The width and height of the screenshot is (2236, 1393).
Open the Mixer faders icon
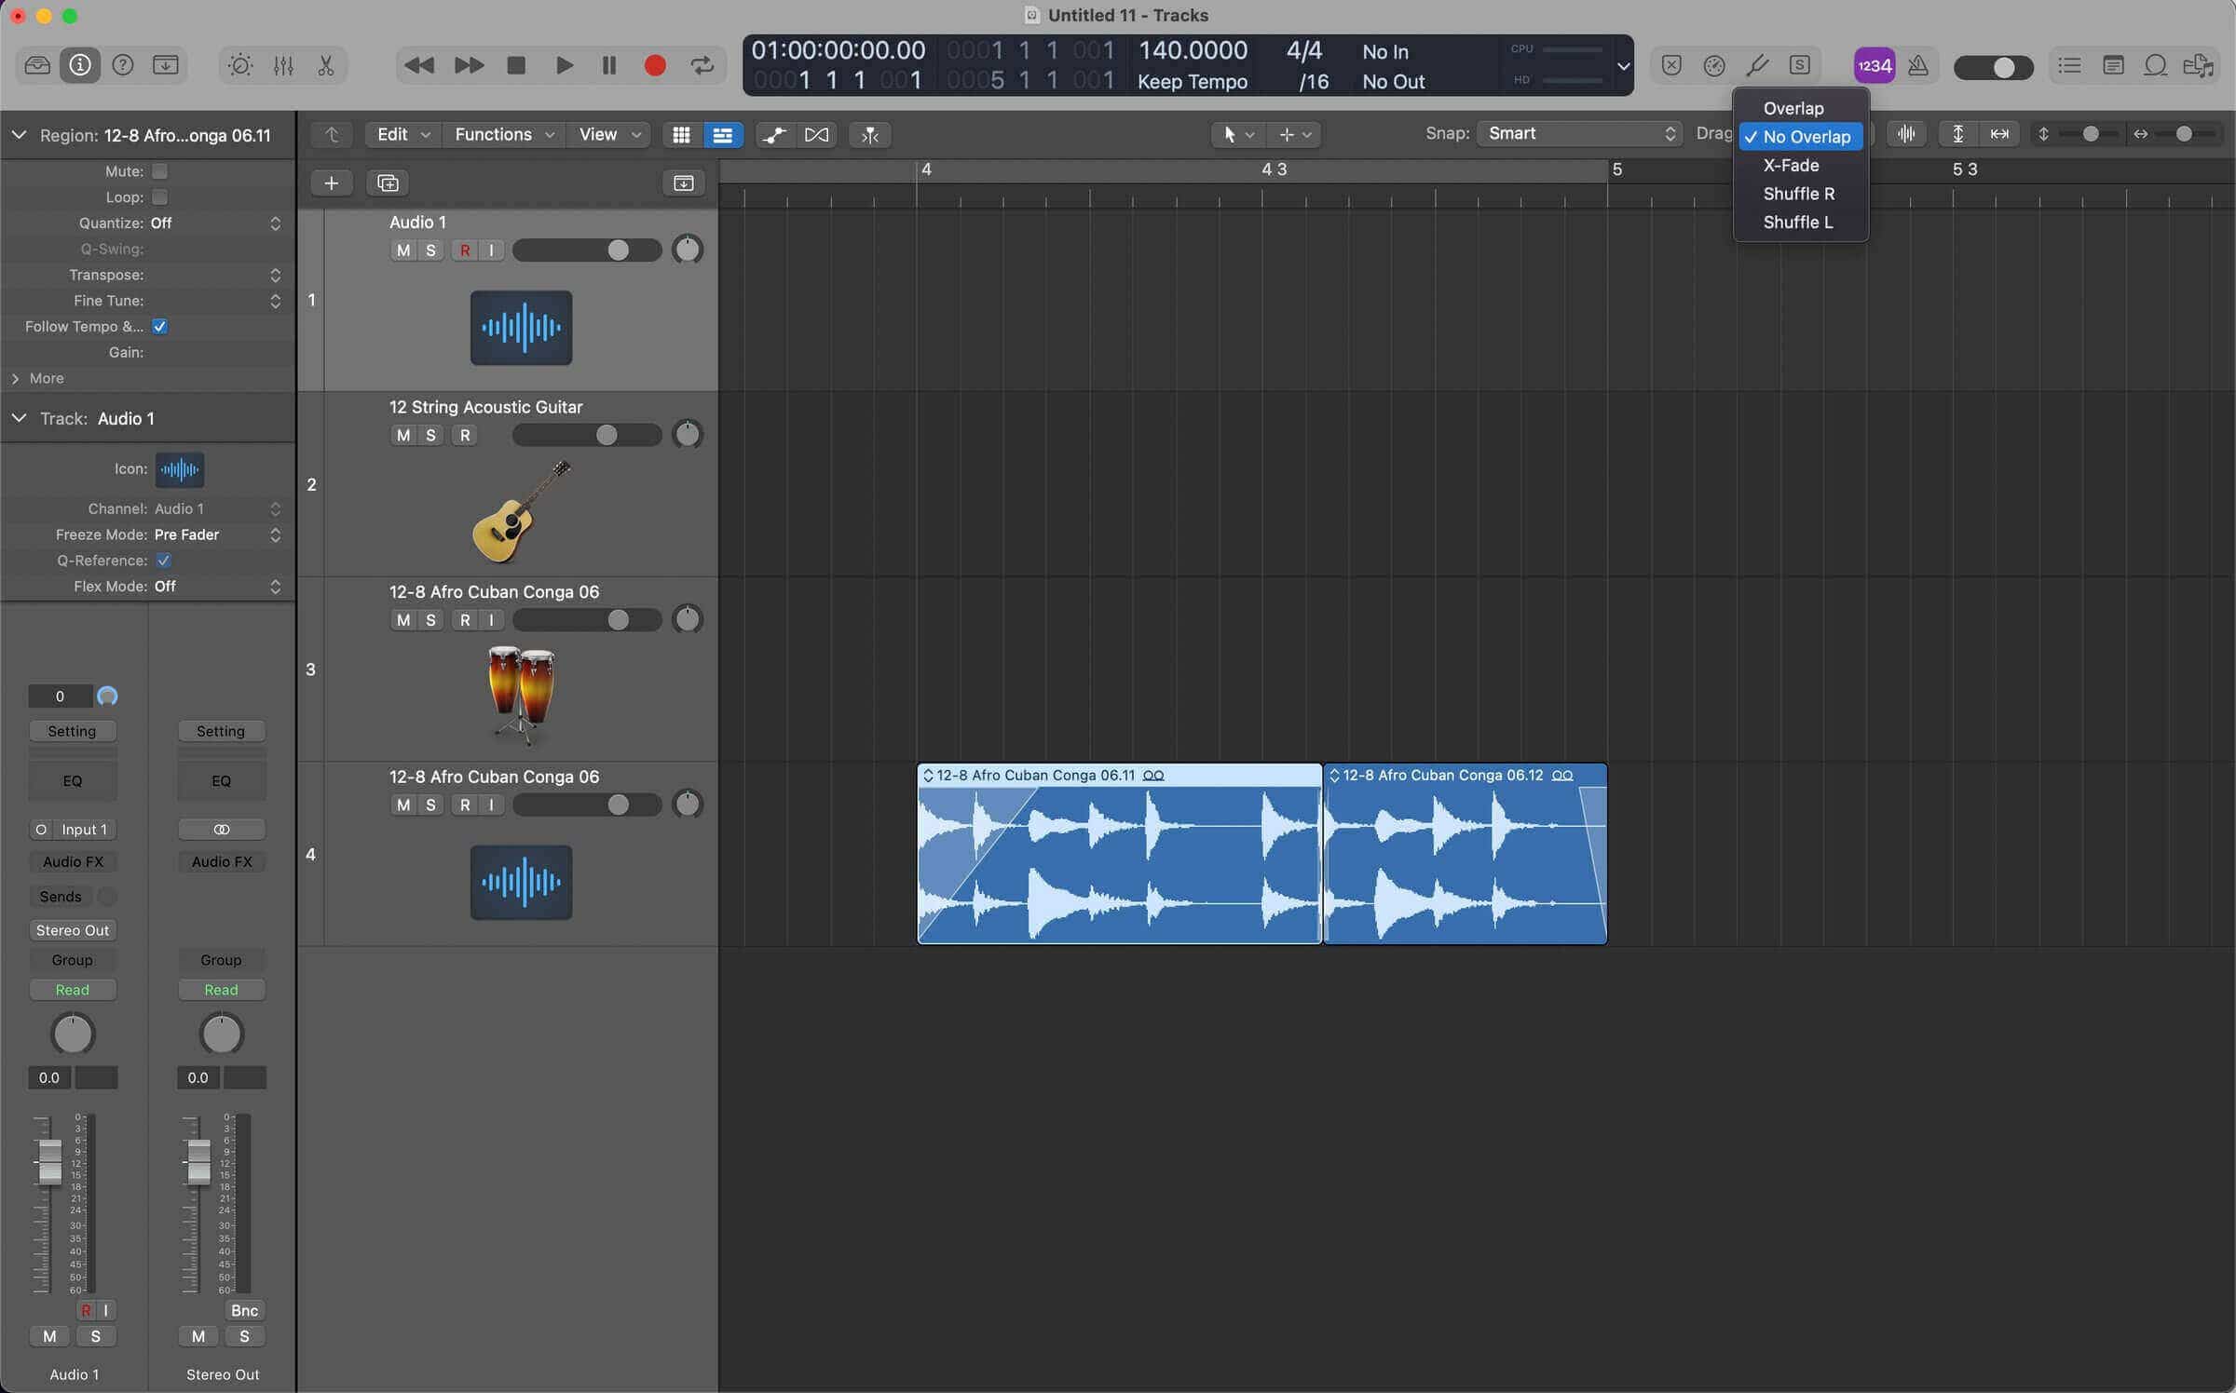283,65
